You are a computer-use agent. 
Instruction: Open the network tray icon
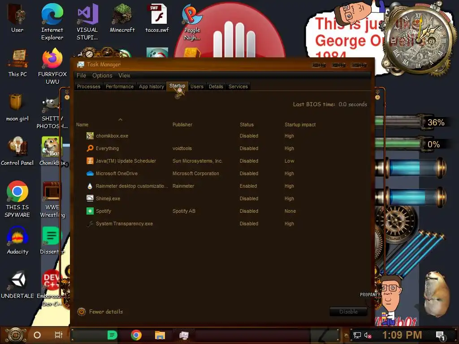tap(357, 335)
